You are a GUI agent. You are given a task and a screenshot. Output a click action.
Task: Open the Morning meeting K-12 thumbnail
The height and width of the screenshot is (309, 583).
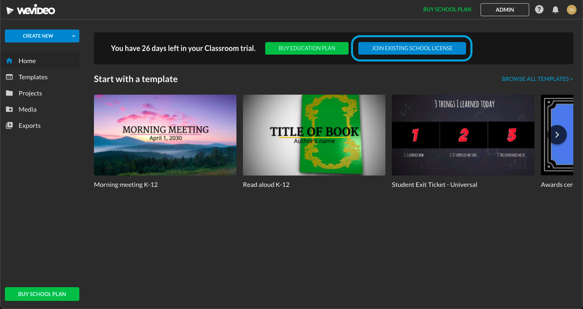165,135
